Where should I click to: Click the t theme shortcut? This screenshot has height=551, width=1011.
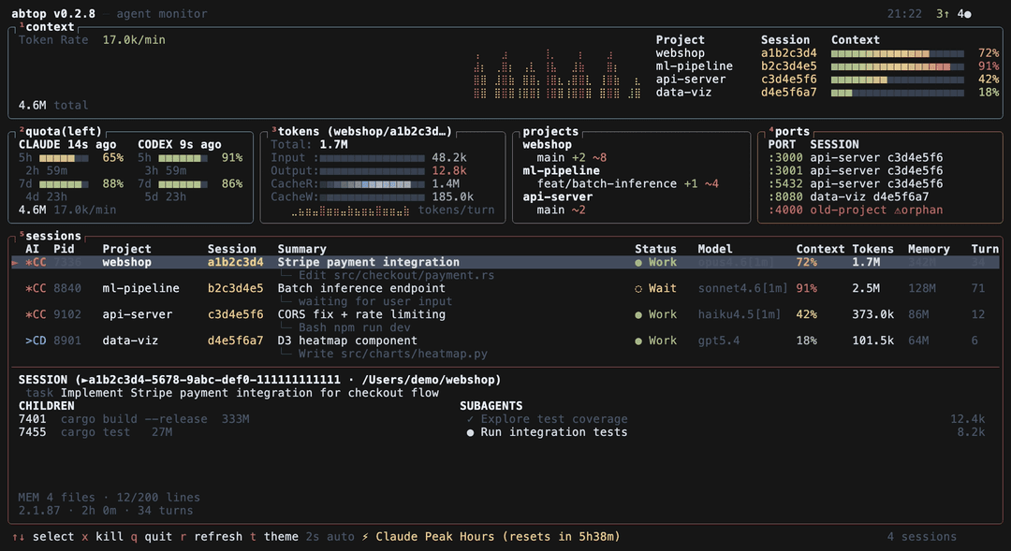pyautogui.click(x=274, y=537)
